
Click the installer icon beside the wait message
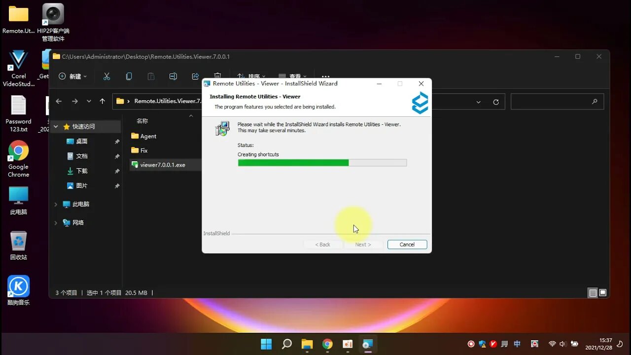222,129
